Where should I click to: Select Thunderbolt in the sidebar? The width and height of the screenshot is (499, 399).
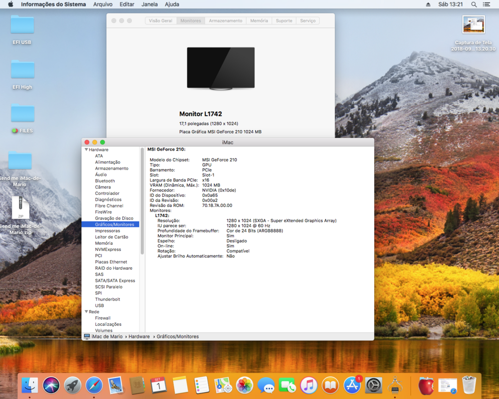coord(107,299)
